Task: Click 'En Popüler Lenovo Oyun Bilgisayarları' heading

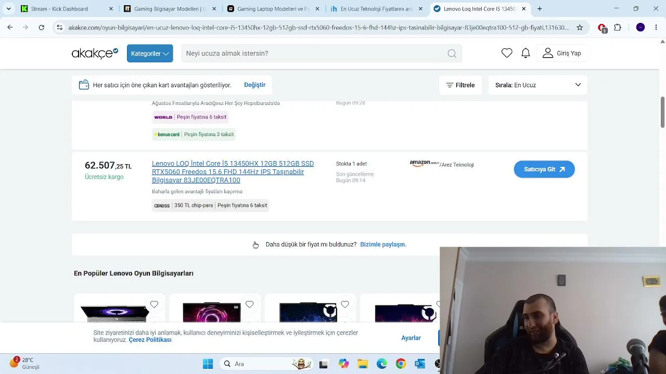Action: coord(134,273)
